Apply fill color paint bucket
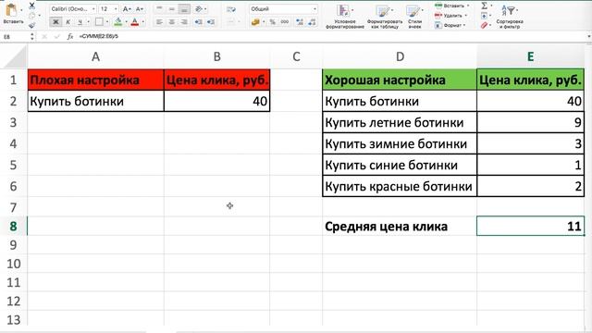Viewport: 592px width, 333px height. coord(118,22)
